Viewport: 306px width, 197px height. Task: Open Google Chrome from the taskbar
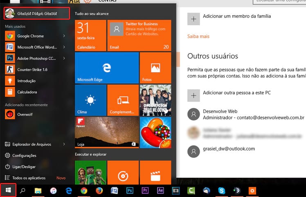coord(84,190)
